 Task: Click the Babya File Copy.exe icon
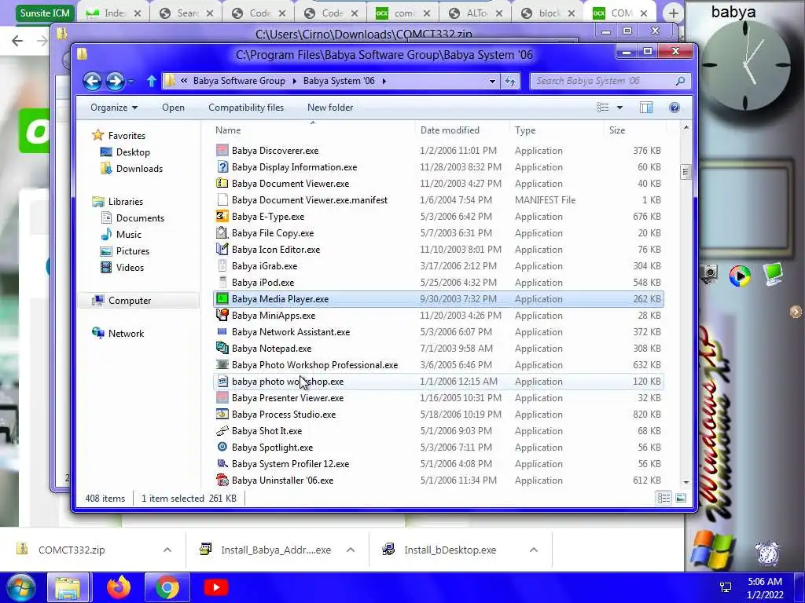point(222,232)
